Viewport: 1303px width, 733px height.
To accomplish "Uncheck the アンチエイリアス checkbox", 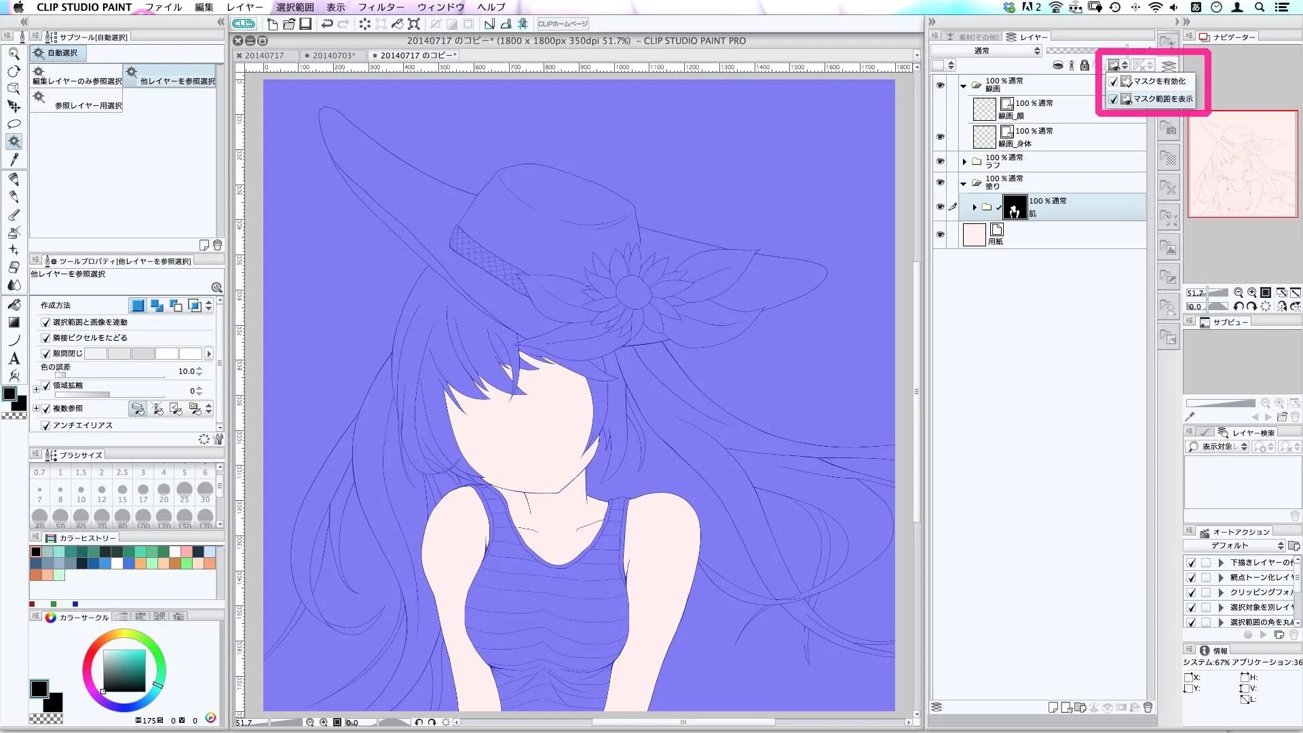I will pos(46,426).
